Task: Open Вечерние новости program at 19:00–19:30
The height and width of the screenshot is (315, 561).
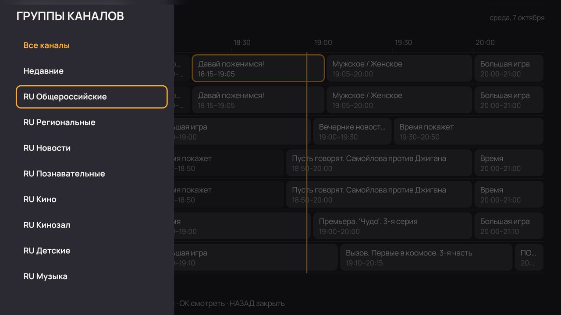Action: [x=352, y=131]
